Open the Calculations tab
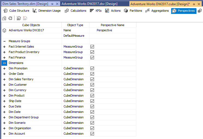The width and height of the screenshot is (203, 139). tap(75, 11)
